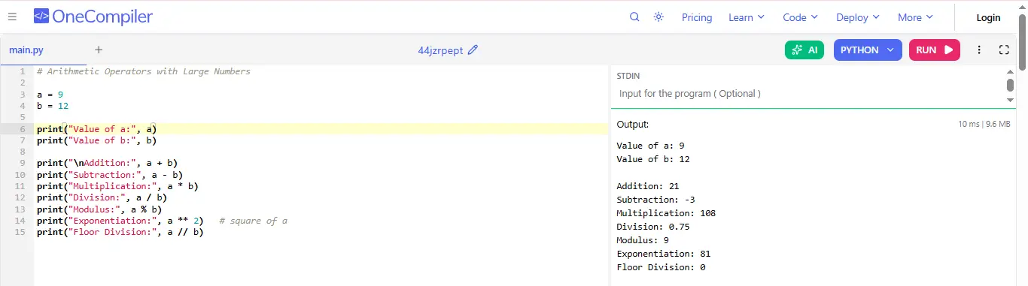Click the print Exponentiation code line
The image size is (1028, 286).
click(120, 221)
